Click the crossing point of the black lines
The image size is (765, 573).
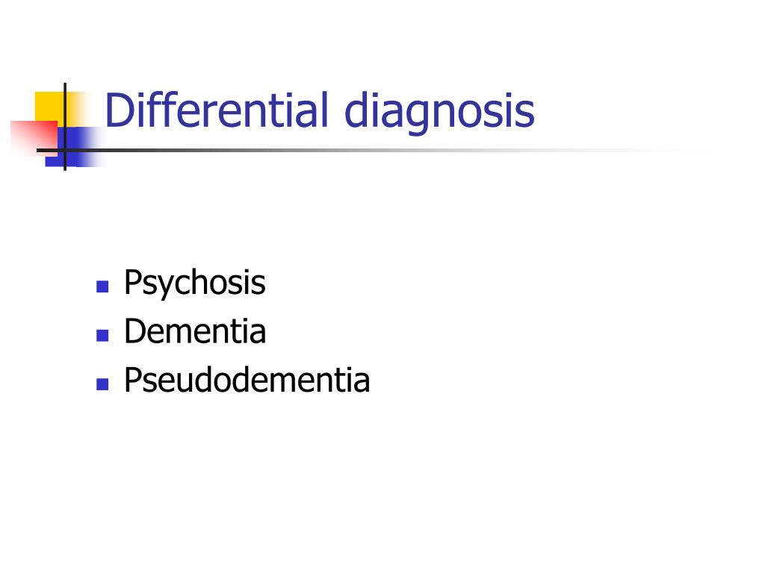click(x=65, y=150)
